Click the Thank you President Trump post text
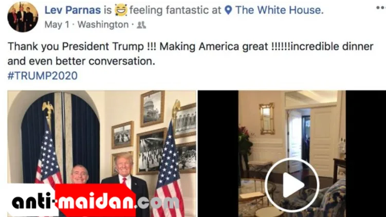The image size is (386, 217). pos(190,53)
